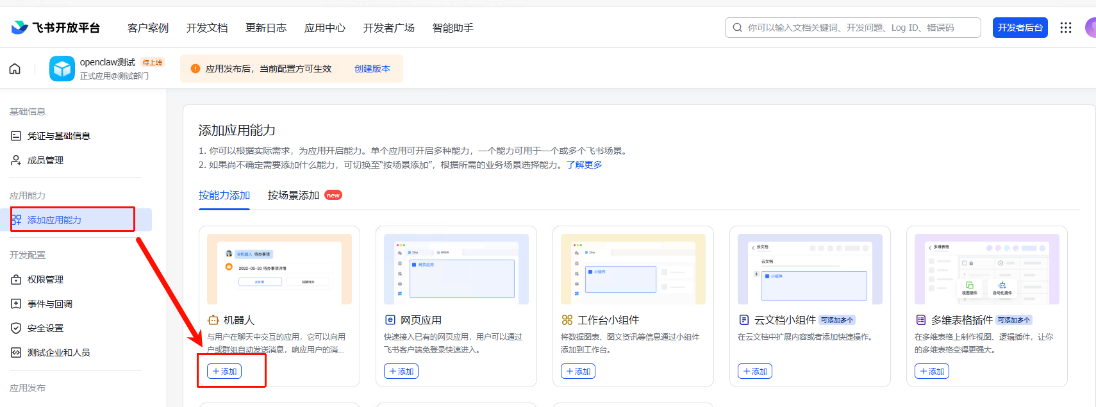This screenshot has height=407, width=1096.
Task: Click 创建版本 link in notice banner
Action: (x=372, y=69)
